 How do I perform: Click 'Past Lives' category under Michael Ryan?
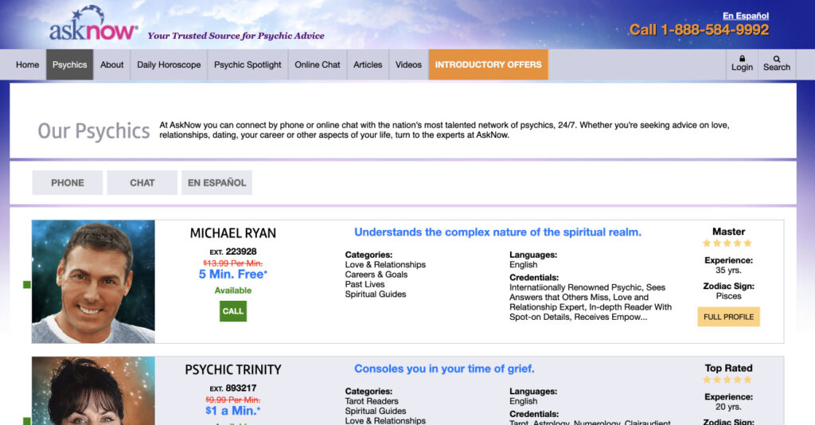tap(365, 284)
